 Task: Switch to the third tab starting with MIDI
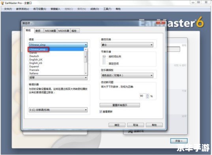click(x=51, y=31)
